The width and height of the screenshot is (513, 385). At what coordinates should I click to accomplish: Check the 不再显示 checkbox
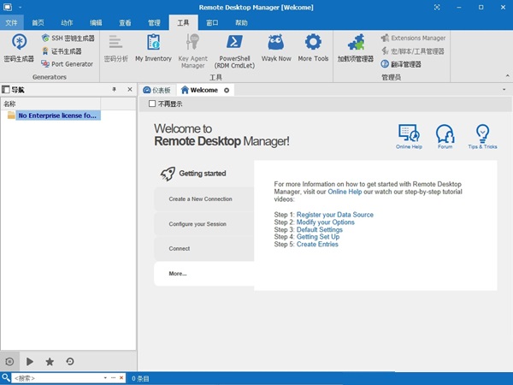[x=152, y=104]
